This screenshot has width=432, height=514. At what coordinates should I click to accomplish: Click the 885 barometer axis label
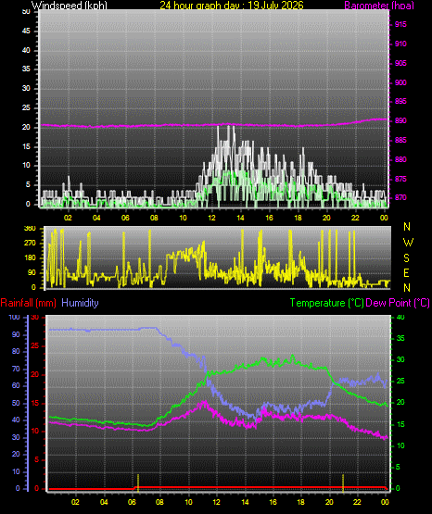(400, 140)
